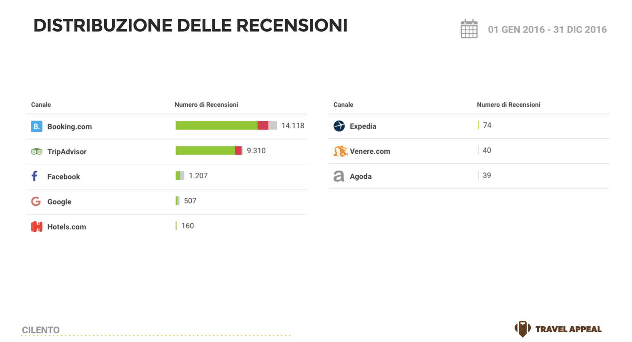Image resolution: width=632 pixels, height=342 pixels.
Task: Select the right Numero di Recensioni header
Action: pos(509,105)
